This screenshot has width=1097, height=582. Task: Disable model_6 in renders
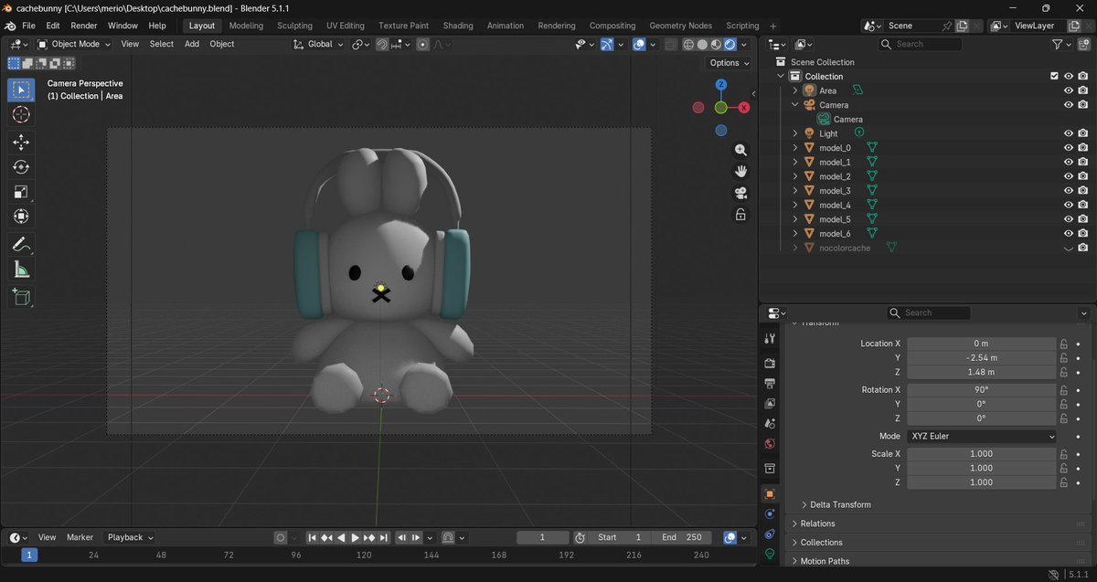pos(1082,233)
